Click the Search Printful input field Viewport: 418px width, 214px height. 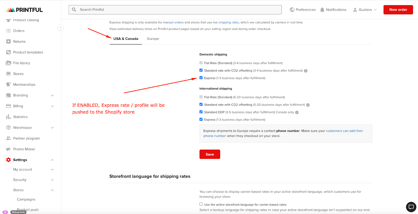(175, 10)
